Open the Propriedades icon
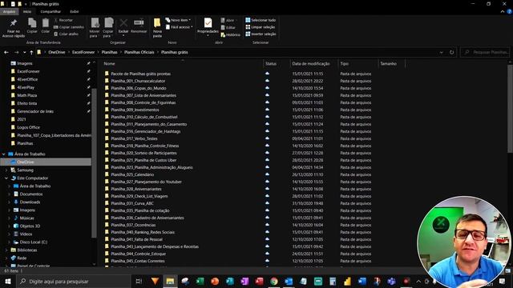The height and width of the screenshot is (288, 513). pos(208,26)
